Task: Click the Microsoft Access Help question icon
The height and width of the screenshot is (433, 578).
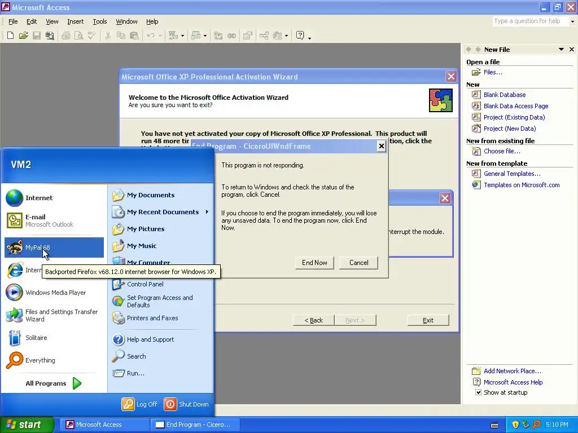Action: coord(300,36)
